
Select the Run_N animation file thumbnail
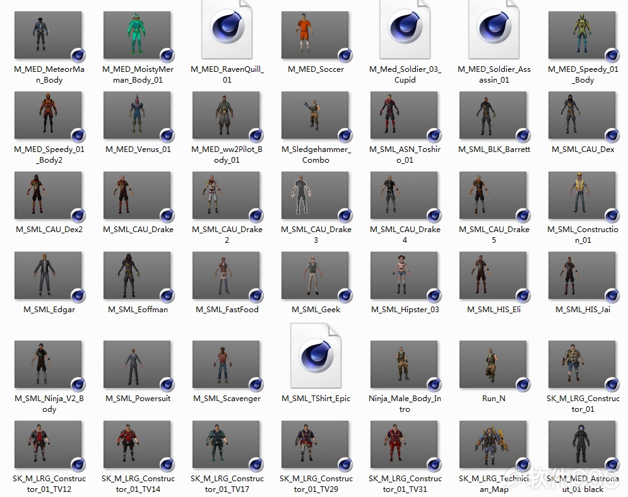point(493,364)
